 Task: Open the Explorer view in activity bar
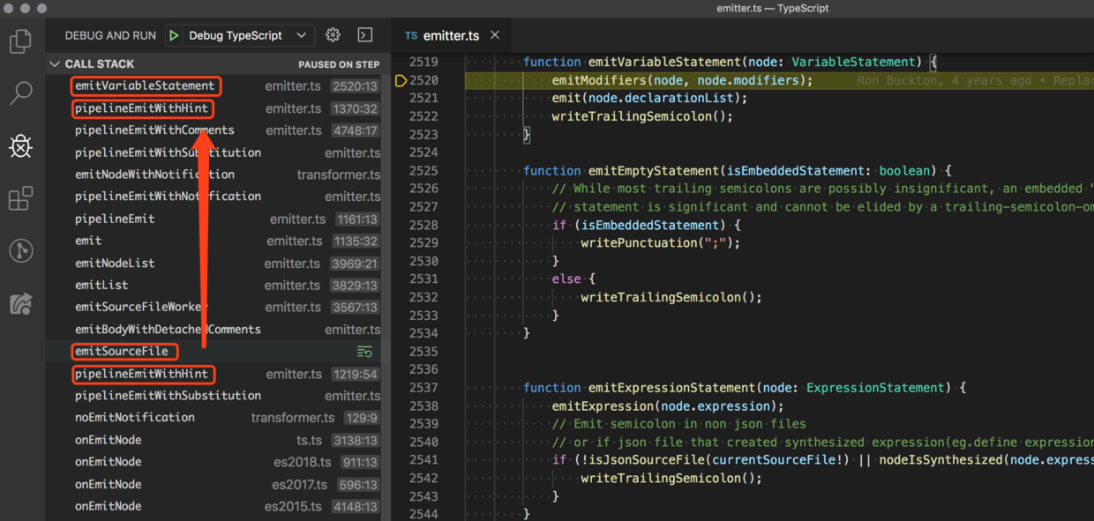tap(21, 41)
